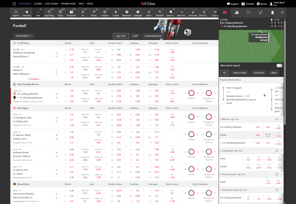Select the reg. time filter
296x204 pixels.
(x=121, y=36)
